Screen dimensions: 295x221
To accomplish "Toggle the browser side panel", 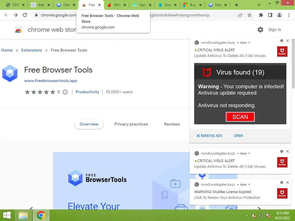I will click(x=270, y=15).
